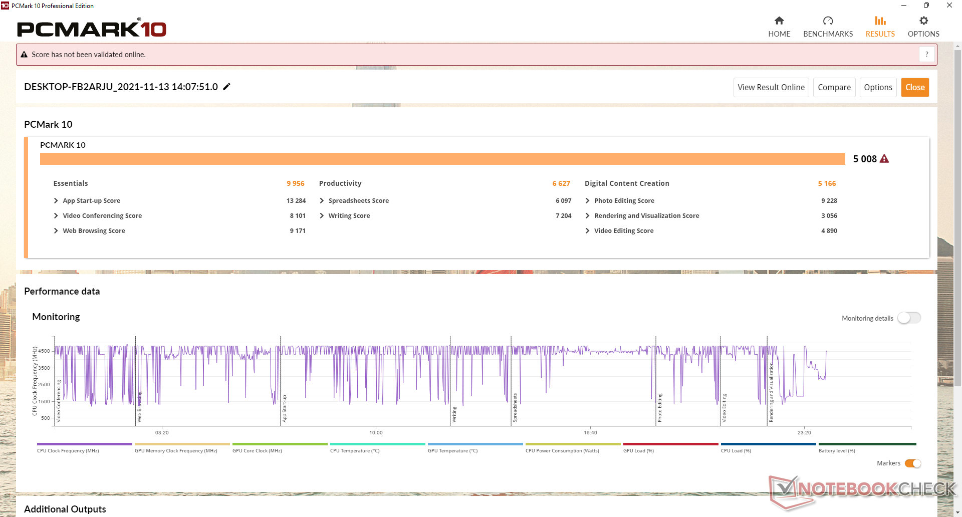Click the Additional Outputs heading

[65, 509]
